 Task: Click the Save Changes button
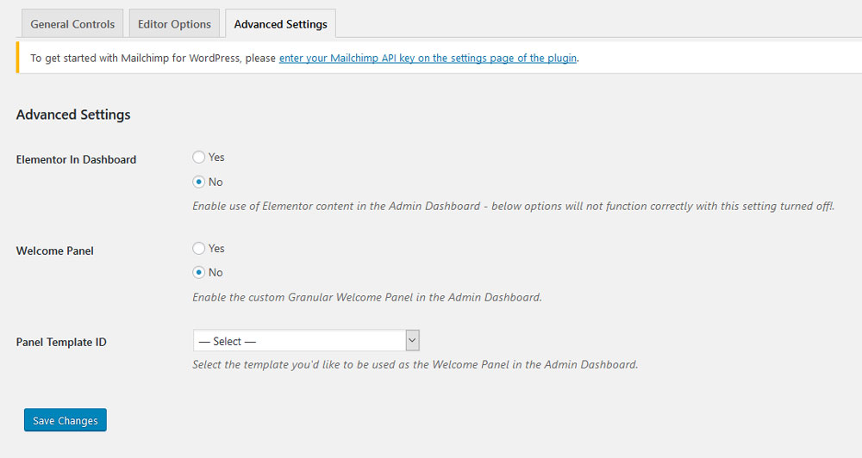(66, 420)
